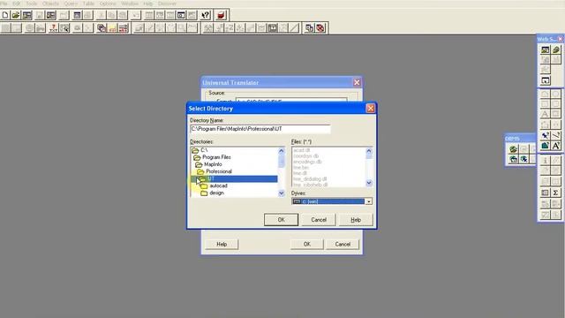
Task: Select the Region Style tool
Action: click(x=545, y=146)
